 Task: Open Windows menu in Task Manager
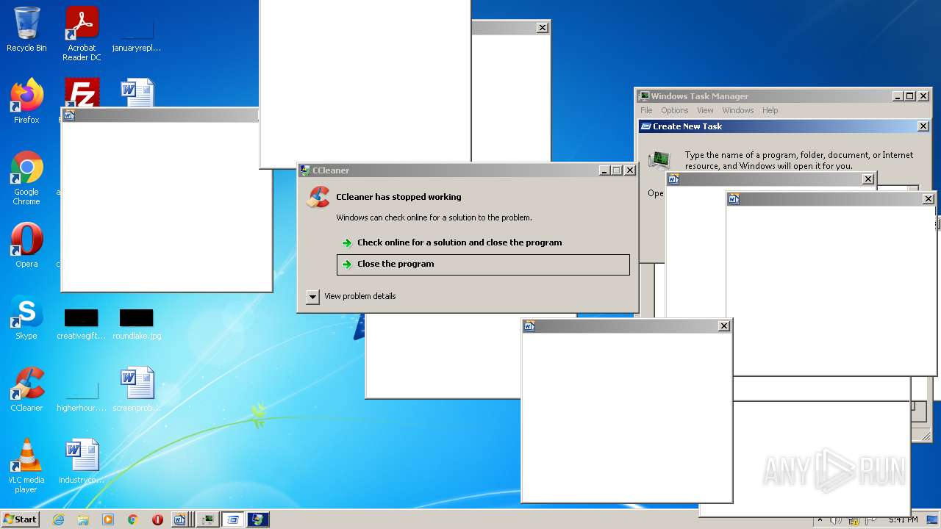737,110
